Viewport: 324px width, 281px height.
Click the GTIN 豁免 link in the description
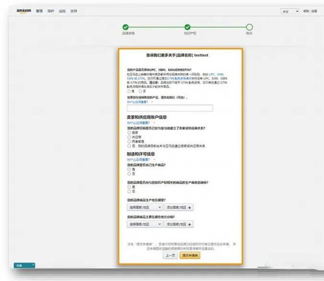click(x=179, y=78)
